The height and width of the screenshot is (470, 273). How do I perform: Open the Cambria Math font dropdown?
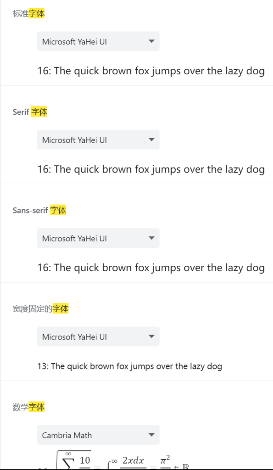[x=98, y=435]
